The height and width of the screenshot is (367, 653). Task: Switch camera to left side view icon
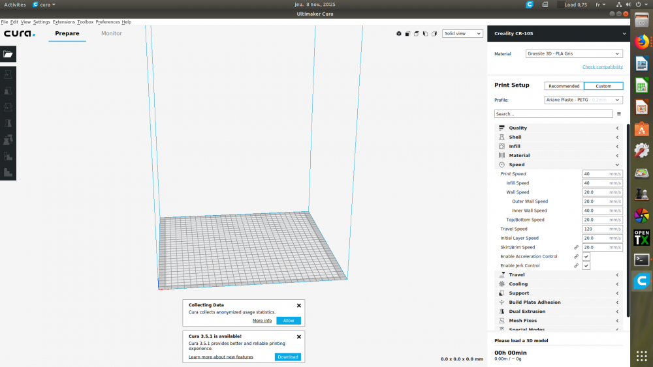(425, 34)
